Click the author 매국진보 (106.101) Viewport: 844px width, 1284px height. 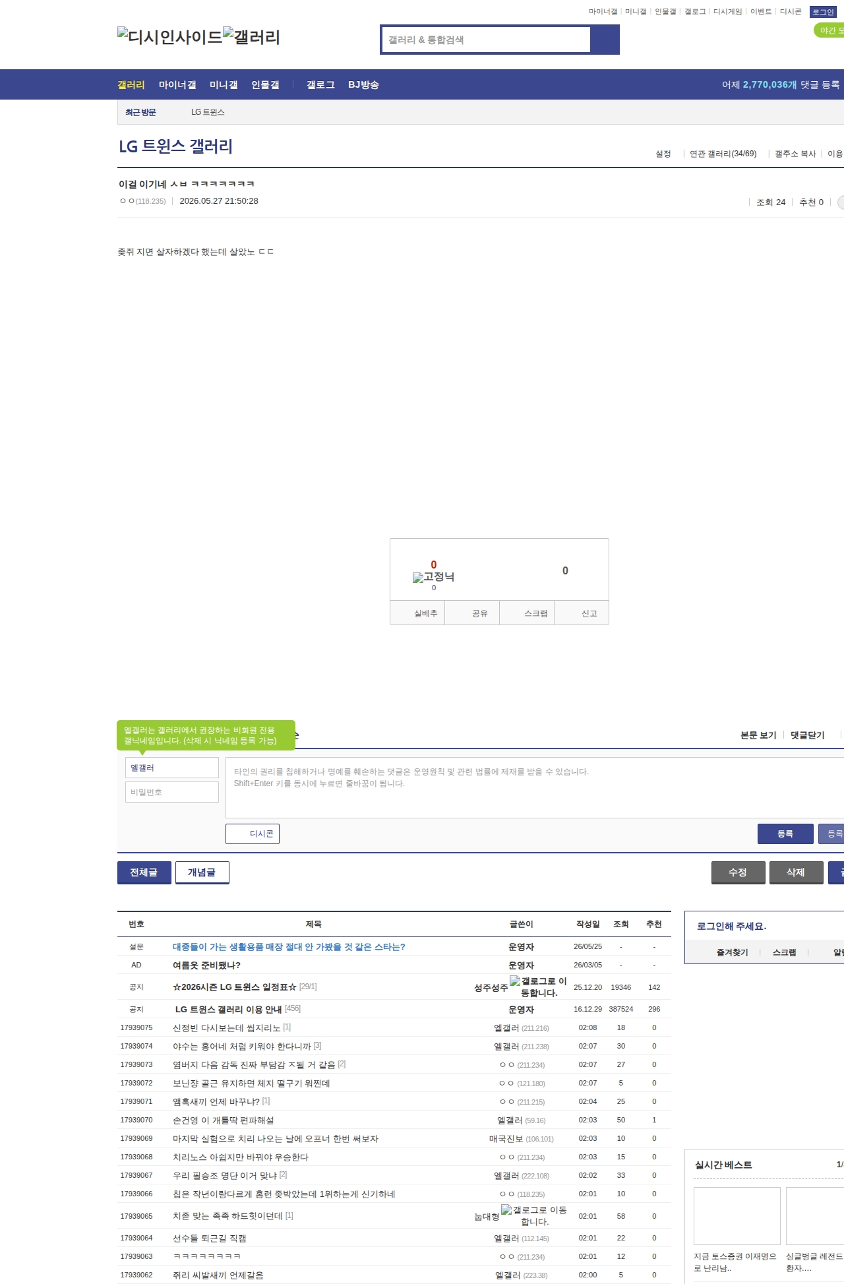click(x=521, y=1138)
